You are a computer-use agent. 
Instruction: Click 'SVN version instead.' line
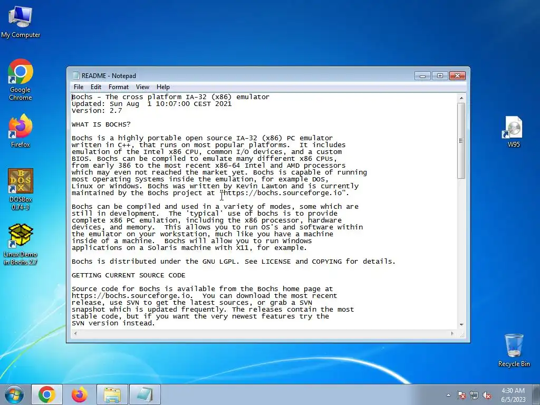click(113, 323)
